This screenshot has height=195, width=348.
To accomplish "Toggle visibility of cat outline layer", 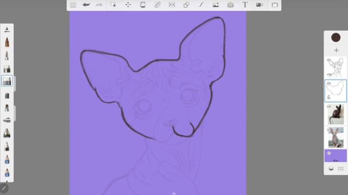I will coord(329,83).
